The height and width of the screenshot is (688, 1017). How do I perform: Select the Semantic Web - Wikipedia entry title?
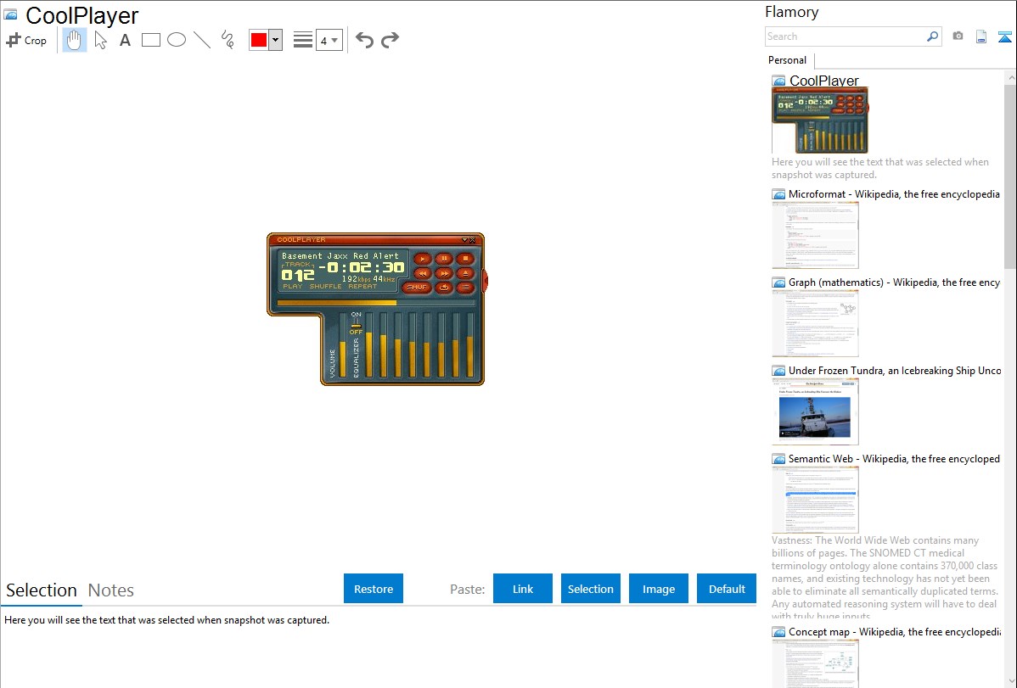pos(894,458)
